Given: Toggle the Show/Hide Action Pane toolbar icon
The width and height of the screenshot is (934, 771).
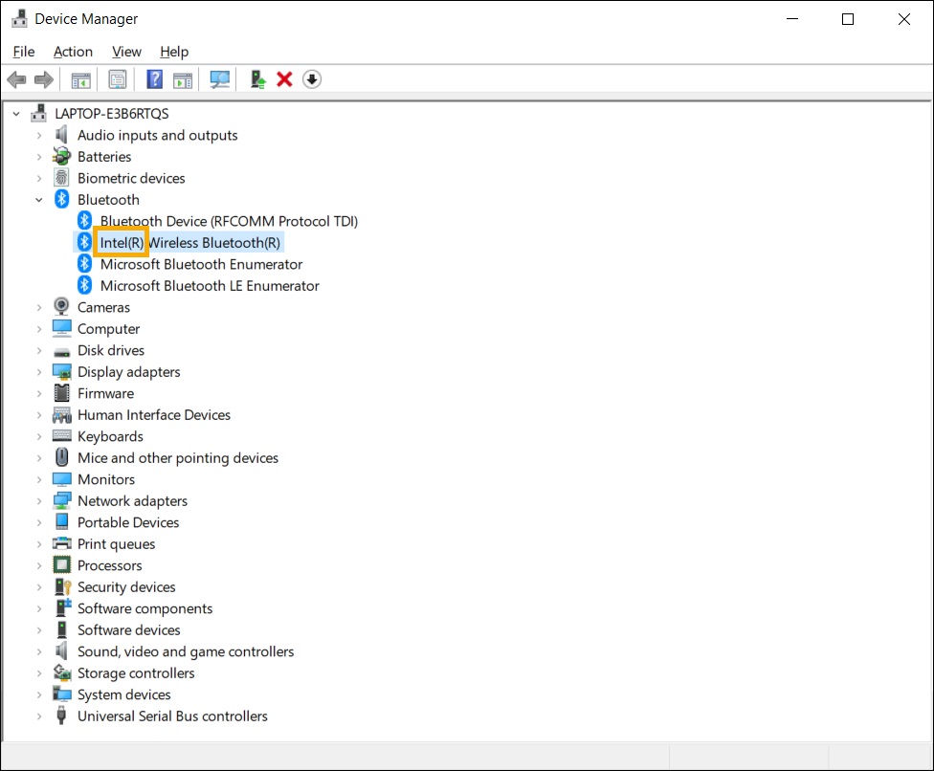Looking at the screenshot, I should click(x=183, y=79).
